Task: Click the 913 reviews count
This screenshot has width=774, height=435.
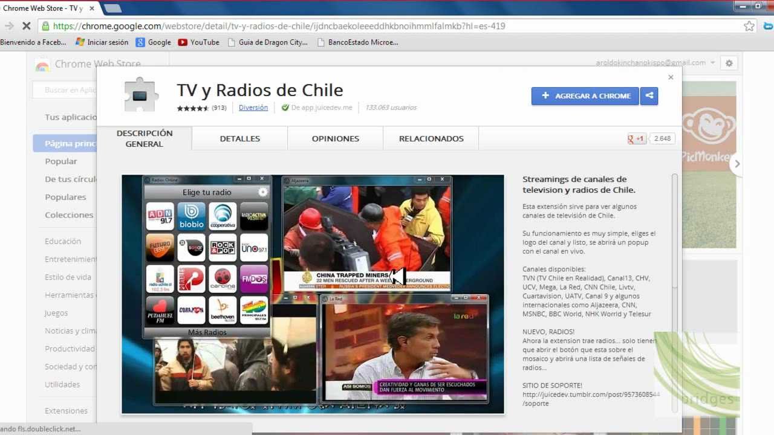Action: pyautogui.click(x=219, y=108)
